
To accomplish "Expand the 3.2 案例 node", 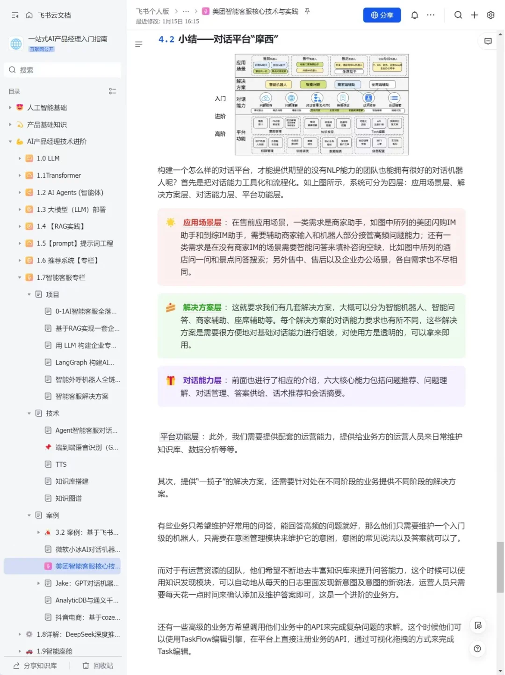I will [38, 532].
